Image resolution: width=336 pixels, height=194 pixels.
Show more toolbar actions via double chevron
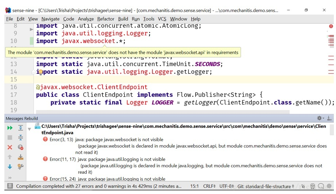[10, 178]
